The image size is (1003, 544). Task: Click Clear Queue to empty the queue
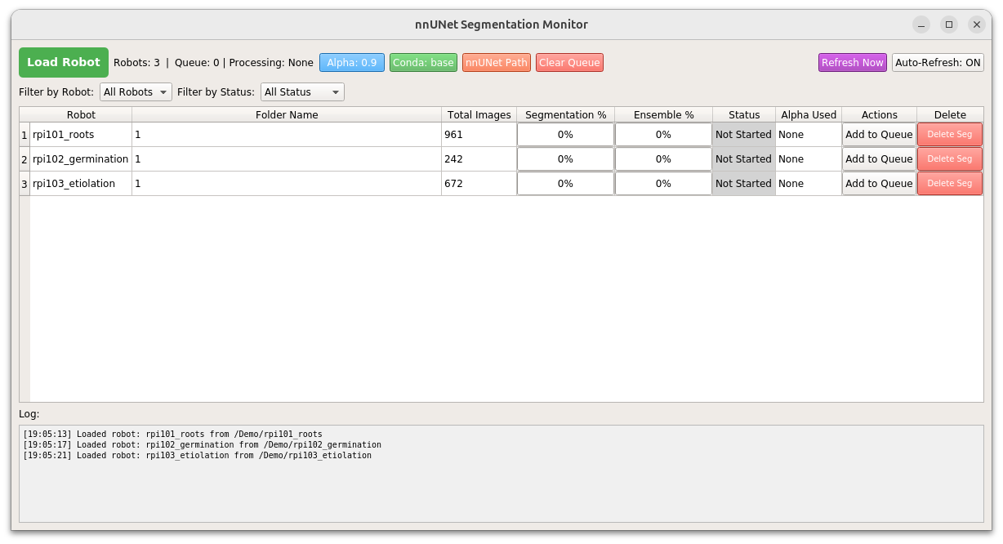click(x=569, y=62)
